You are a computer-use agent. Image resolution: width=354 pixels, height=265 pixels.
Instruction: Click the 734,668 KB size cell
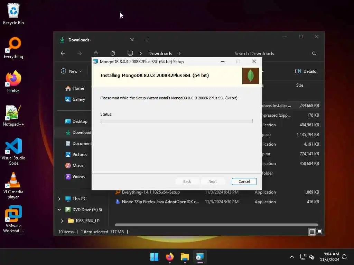point(309,106)
